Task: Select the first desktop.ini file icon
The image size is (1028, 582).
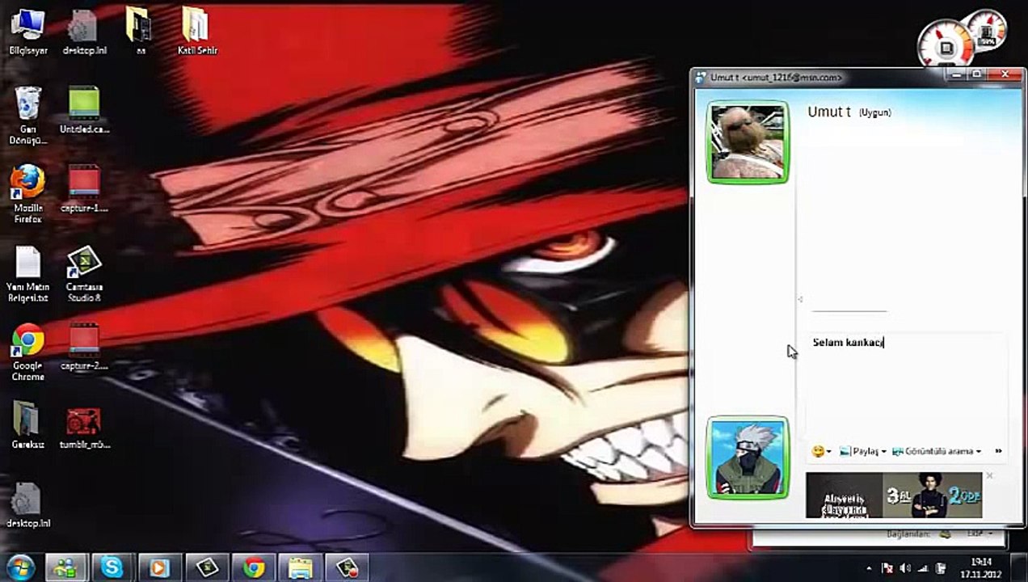Action: click(84, 33)
